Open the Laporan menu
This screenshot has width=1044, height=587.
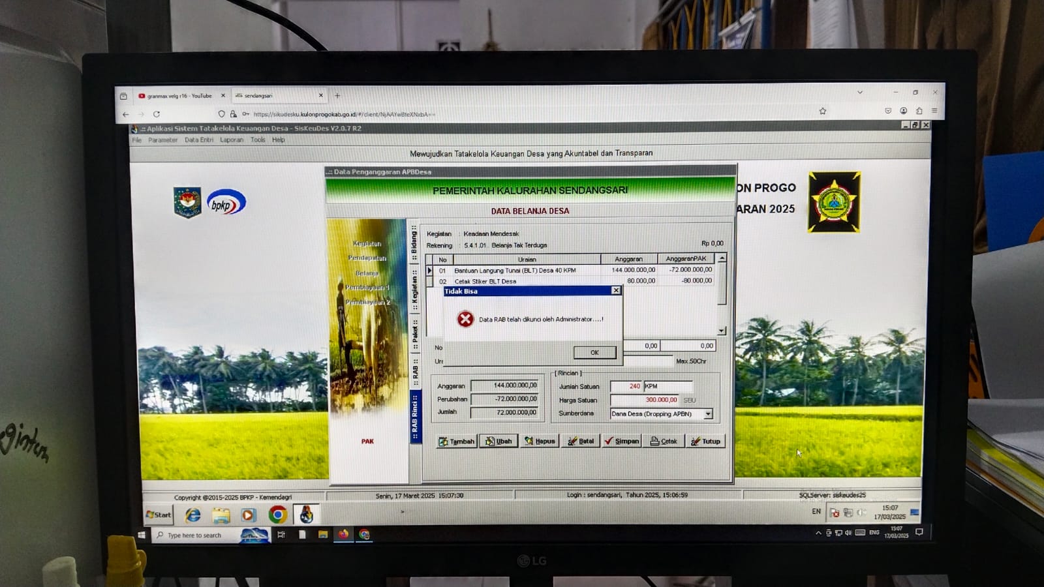[231, 140]
